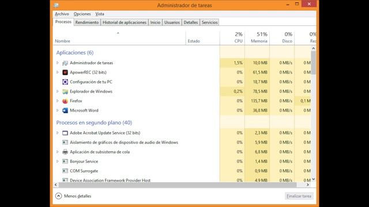Expand the ApowerREC (32 bits) row

coord(58,72)
